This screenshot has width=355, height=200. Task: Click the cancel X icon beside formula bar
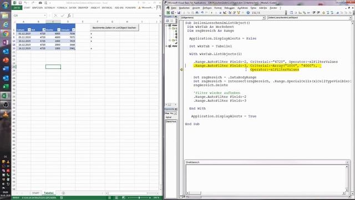point(55,16)
